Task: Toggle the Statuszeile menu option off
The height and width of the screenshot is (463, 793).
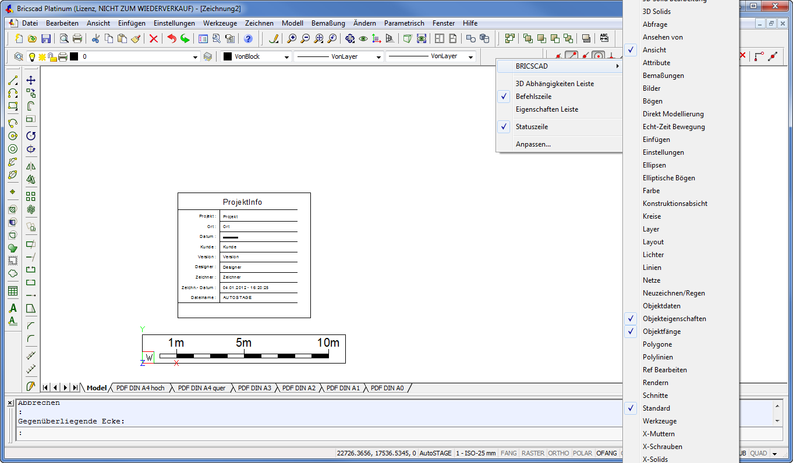Action: click(x=532, y=127)
